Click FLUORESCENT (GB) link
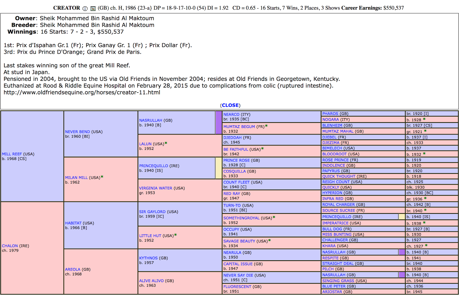 click(237, 287)
